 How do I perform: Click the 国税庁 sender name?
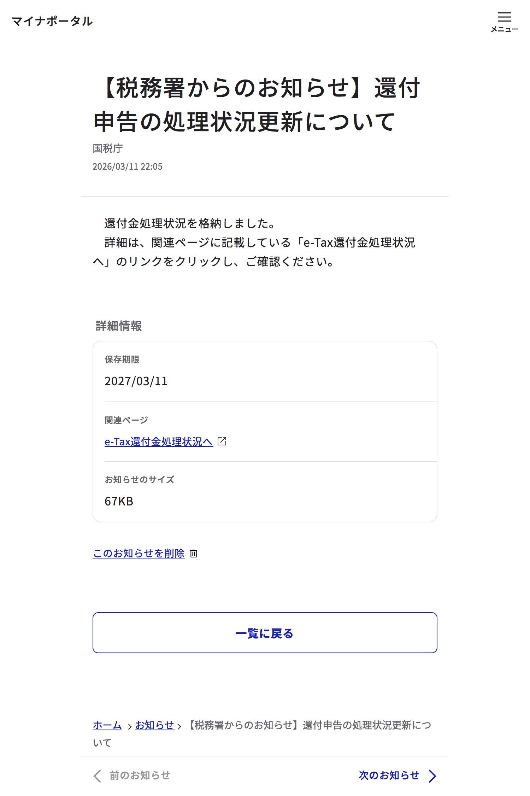click(x=108, y=148)
